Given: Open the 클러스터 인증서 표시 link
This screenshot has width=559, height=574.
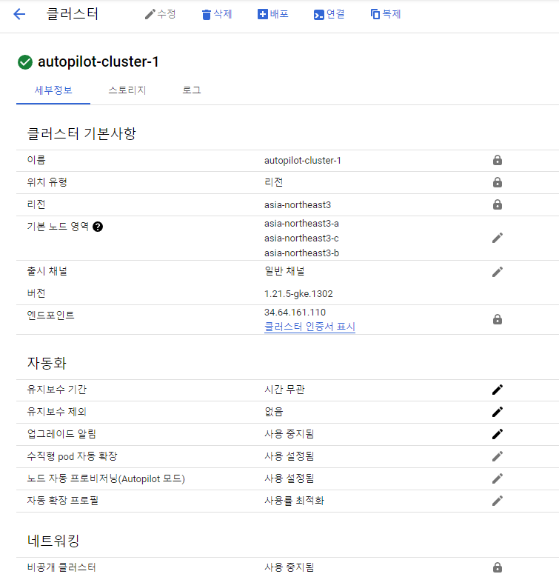Looking at the screenshot, I should coord(309,327).
